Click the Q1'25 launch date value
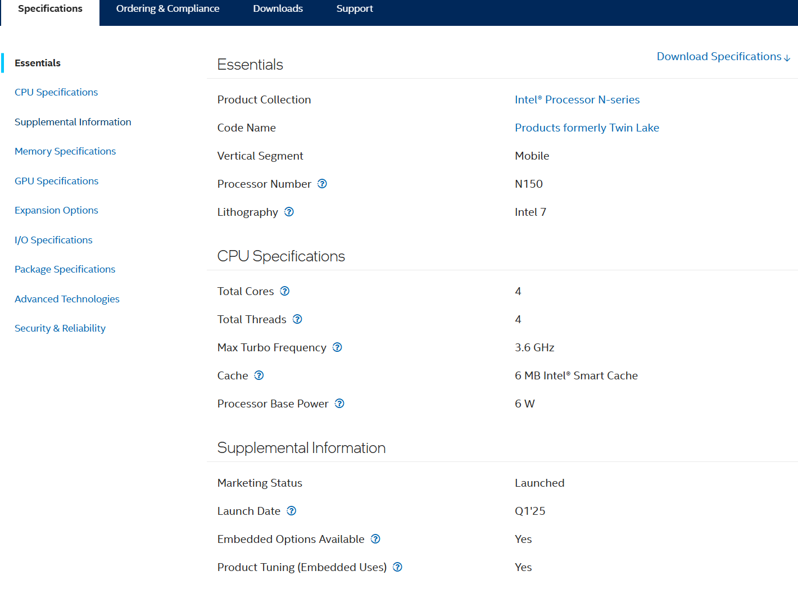 [x=530, y=511]
